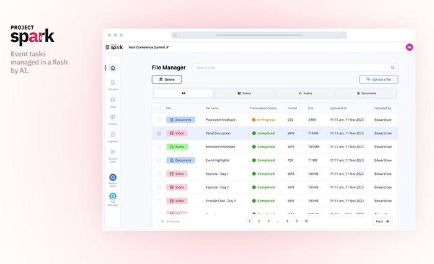This screenshot has height=264, width=434.
Task: Click the browser address bar
Action: click(259, 35)
